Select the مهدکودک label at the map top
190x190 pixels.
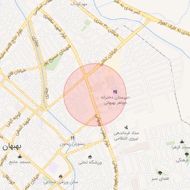(79, 4)
